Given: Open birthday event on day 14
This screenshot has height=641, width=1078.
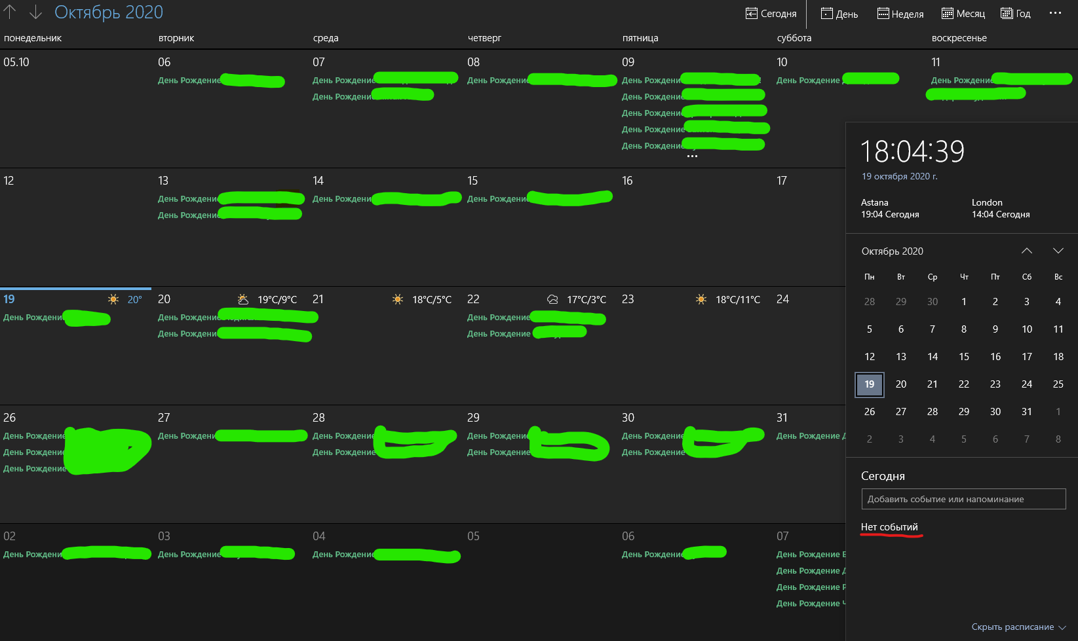Looking at the screenshot, I should (387, 199).
